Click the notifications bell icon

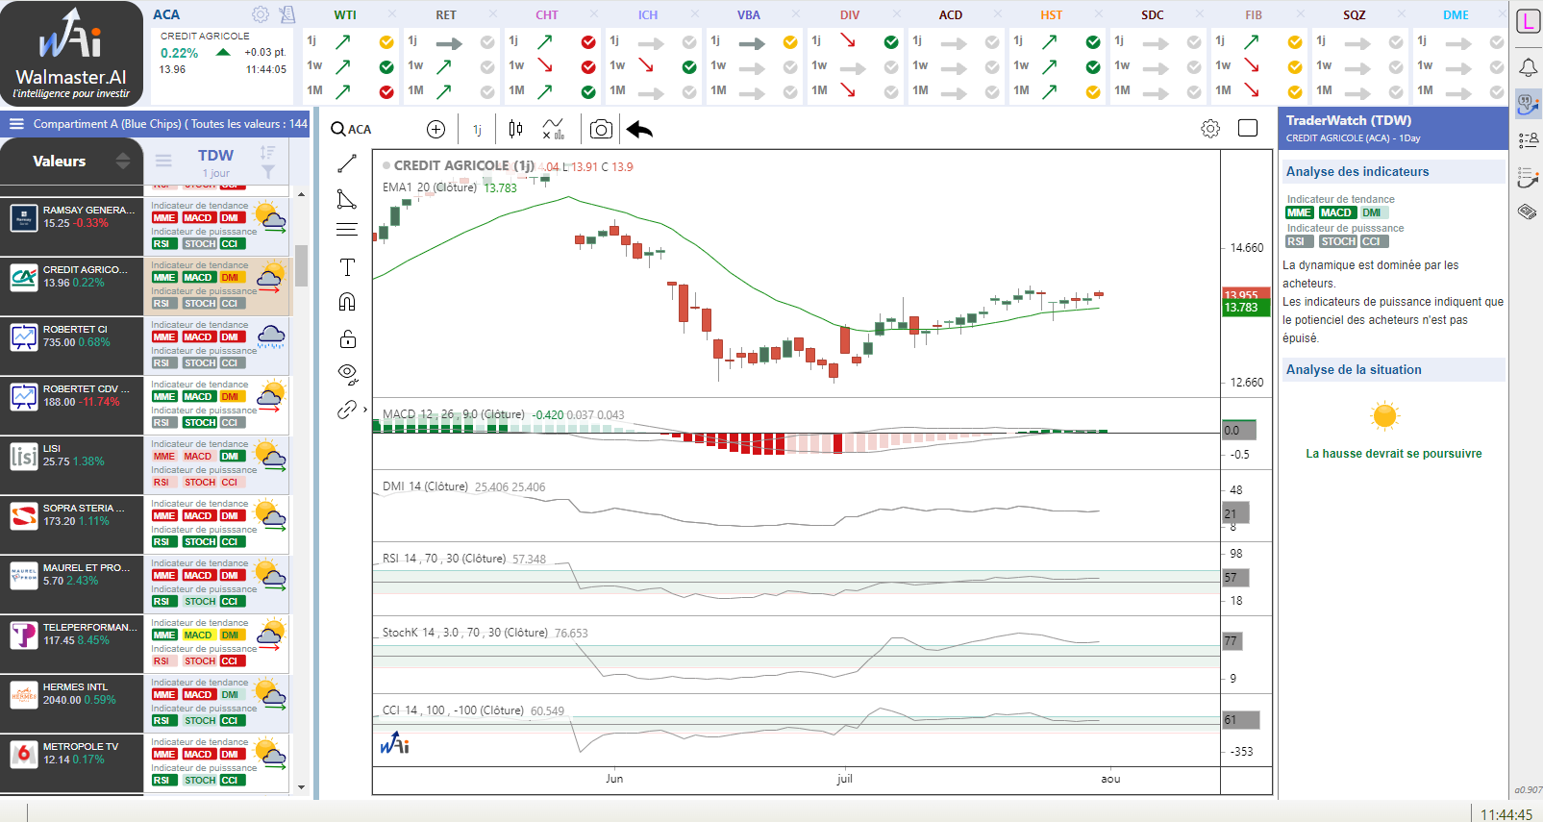(x=1527, y=67)
